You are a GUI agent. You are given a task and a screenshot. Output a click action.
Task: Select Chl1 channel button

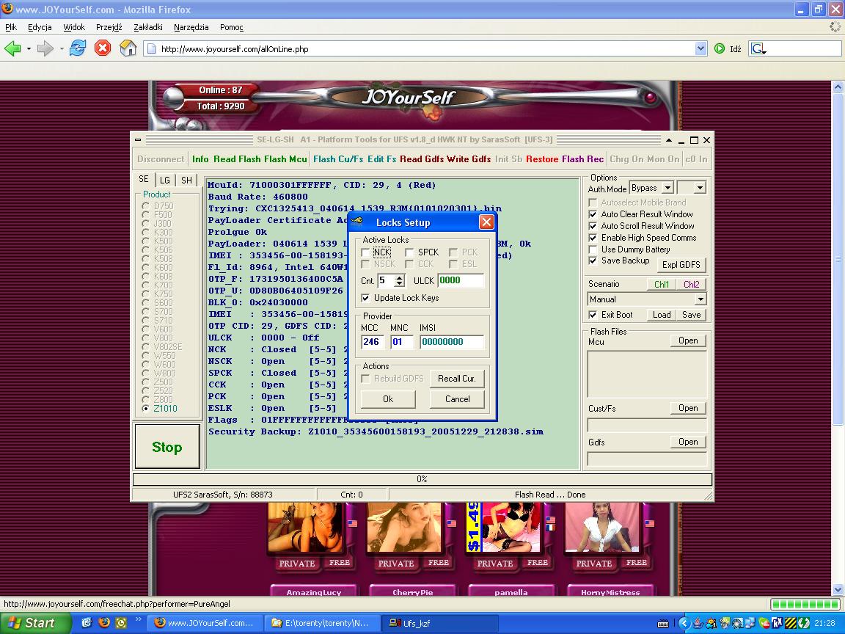click(x=662, y=284)
